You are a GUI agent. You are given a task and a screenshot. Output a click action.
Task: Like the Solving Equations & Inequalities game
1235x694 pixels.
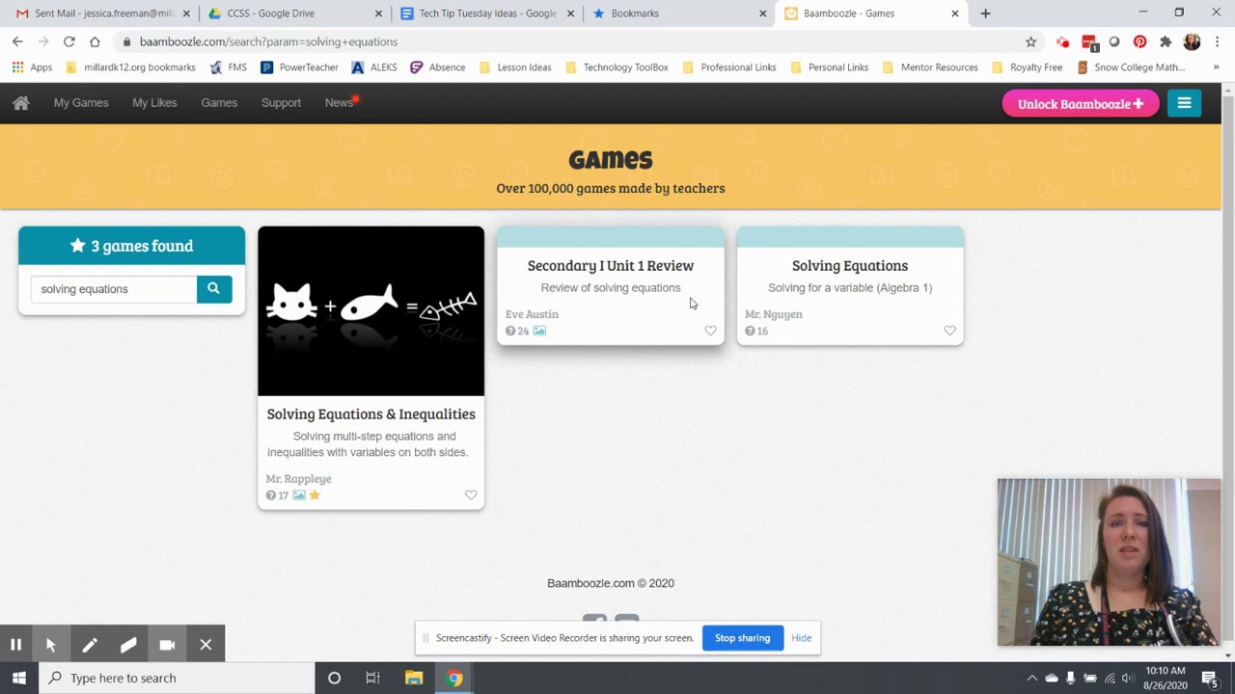coord(471,495)
